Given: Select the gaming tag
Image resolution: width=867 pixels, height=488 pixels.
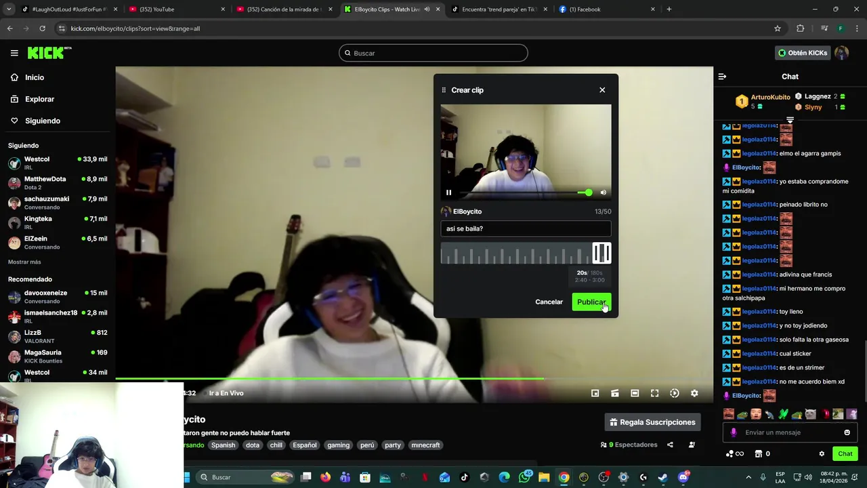Looking at the screenshot, I should 338,445.
